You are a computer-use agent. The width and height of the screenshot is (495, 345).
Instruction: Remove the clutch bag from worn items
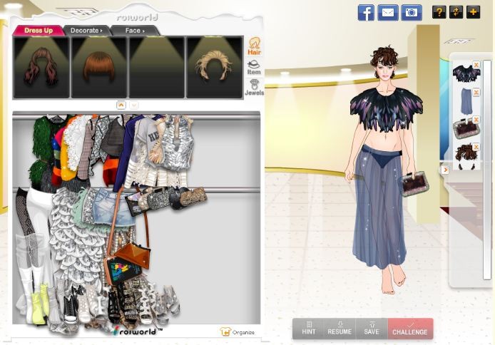pyautogui.click(x=476, y=120)
